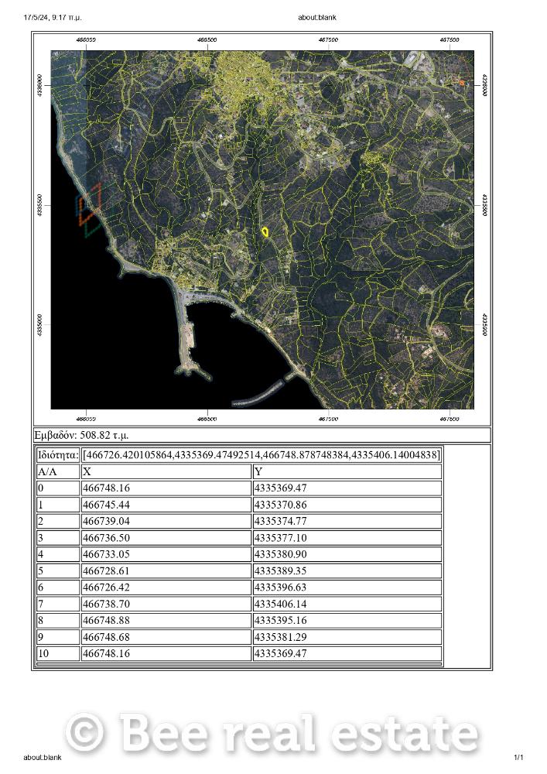
Task: Select Y value "4335380.90"
Action: click(280, 554)
